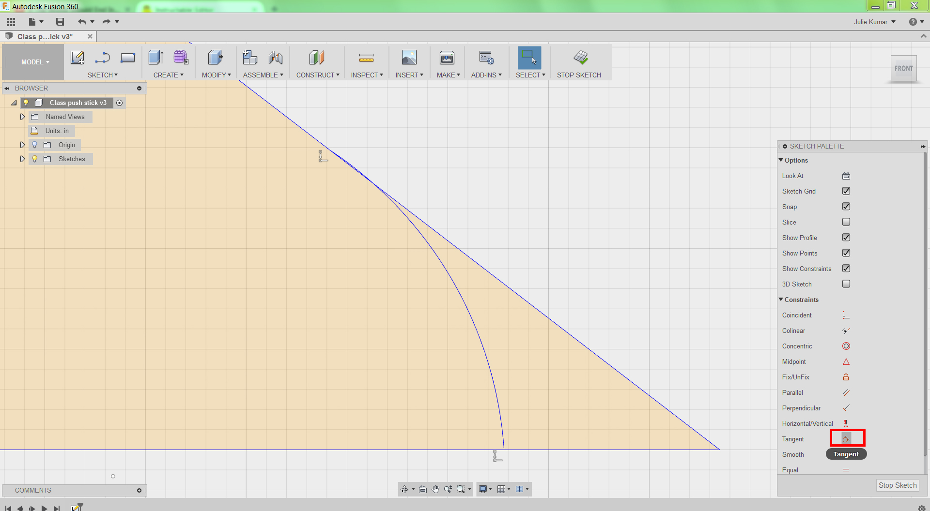This screenshot has height=511, width=930.
Task: Open the SKETCH menu
Action: tap(103, 75)
